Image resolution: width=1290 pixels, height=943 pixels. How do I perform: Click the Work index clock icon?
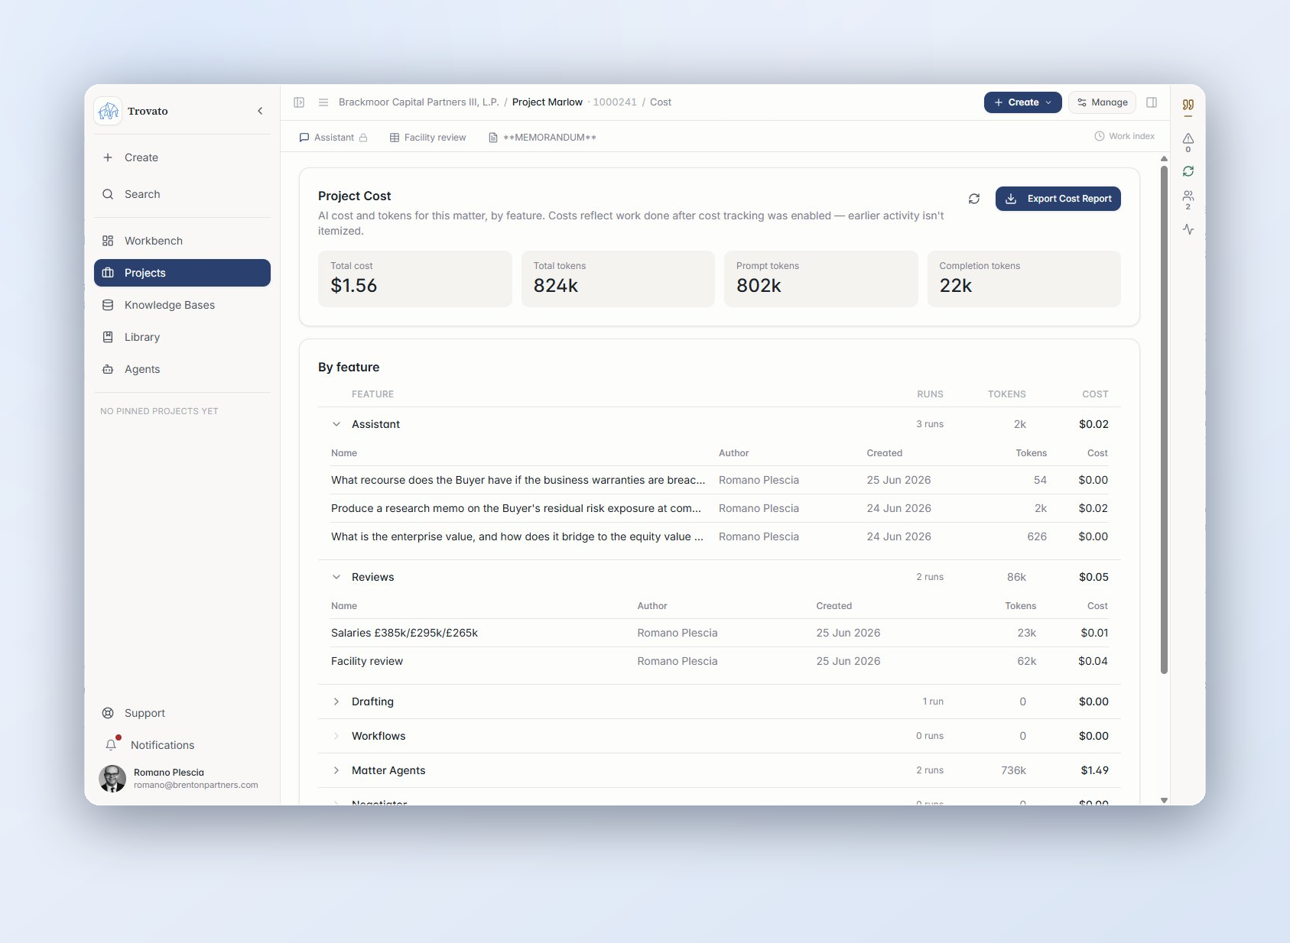pos(1100,136)
